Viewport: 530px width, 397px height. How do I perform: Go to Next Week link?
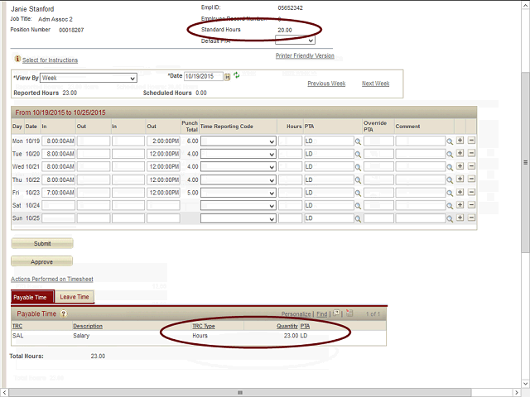coord(375,84)
